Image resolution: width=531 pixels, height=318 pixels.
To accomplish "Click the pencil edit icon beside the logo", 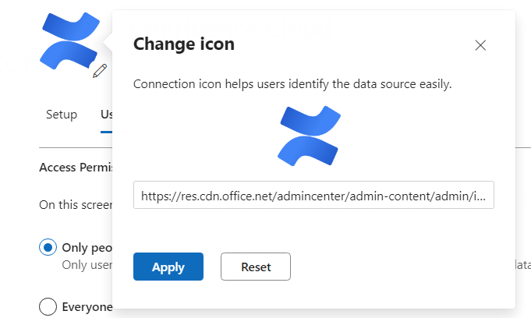I will [99, 71].
